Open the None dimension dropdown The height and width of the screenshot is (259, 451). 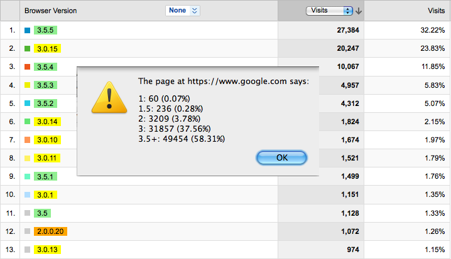coord(183,11)
